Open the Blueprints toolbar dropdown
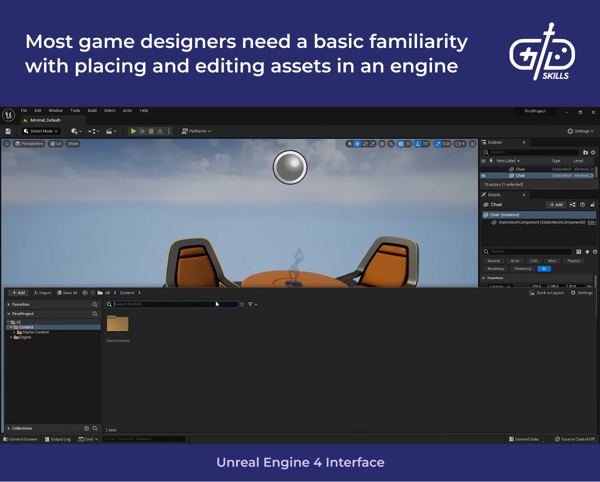 coord(93,131)
